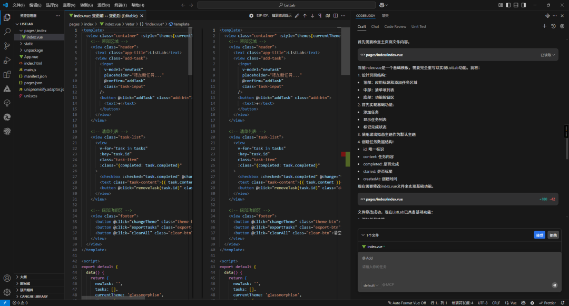Open errors and warnings count in status bar

(20, 303)
